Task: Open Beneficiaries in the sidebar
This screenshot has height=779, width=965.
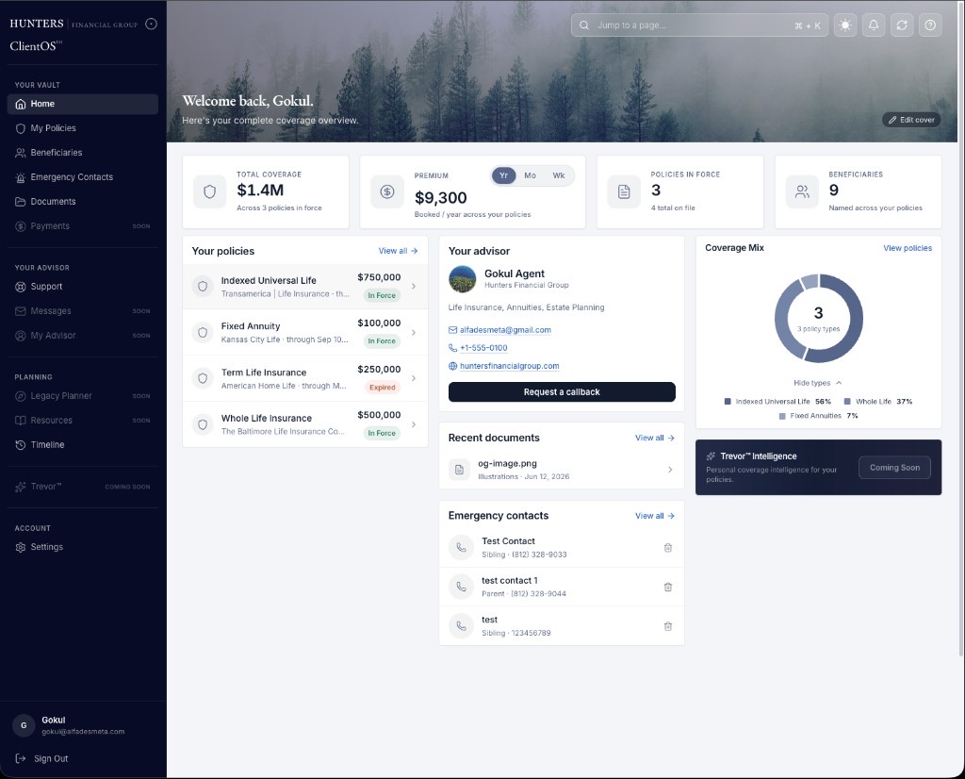Action: [x=83, y=153]
